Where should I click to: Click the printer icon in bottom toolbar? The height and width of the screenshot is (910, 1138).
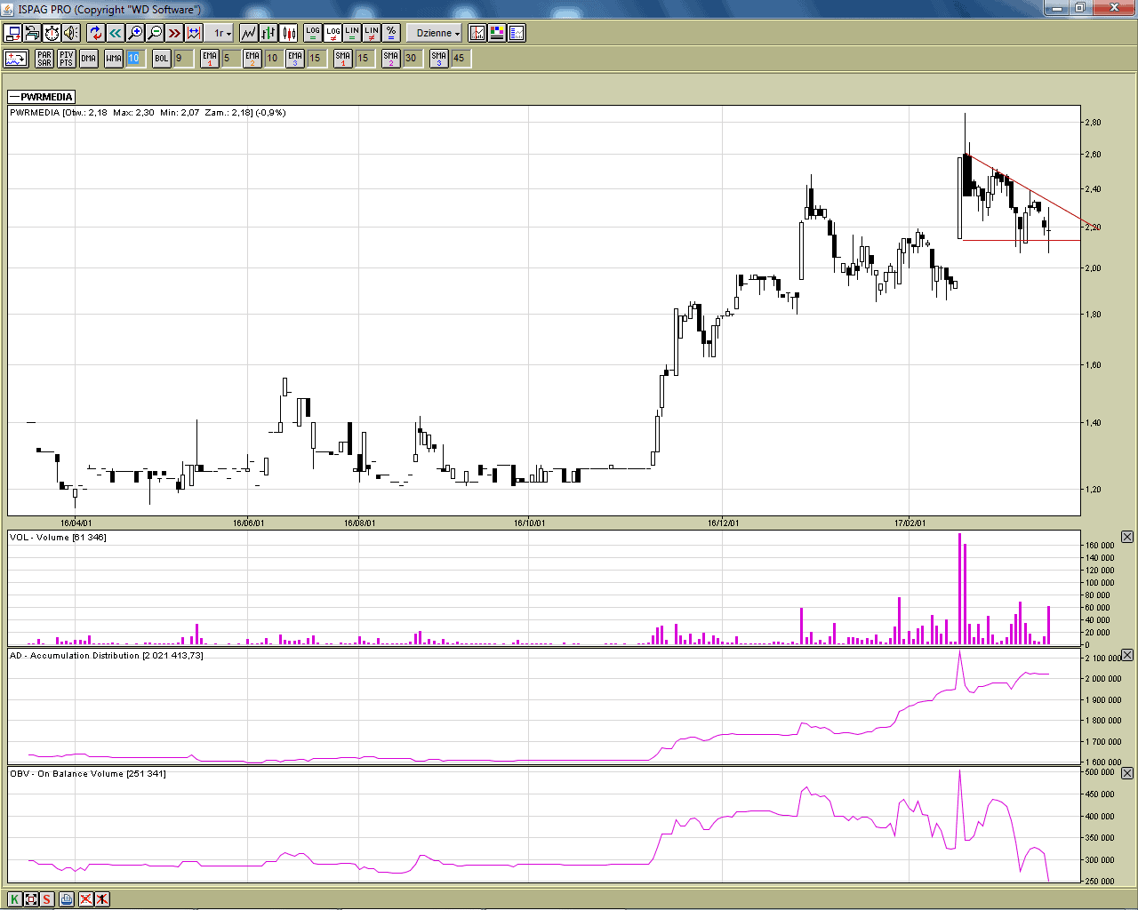tap(67, 899)
